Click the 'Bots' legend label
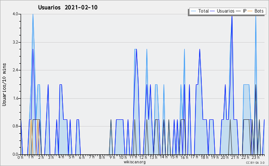 click(x=259, y=11)
